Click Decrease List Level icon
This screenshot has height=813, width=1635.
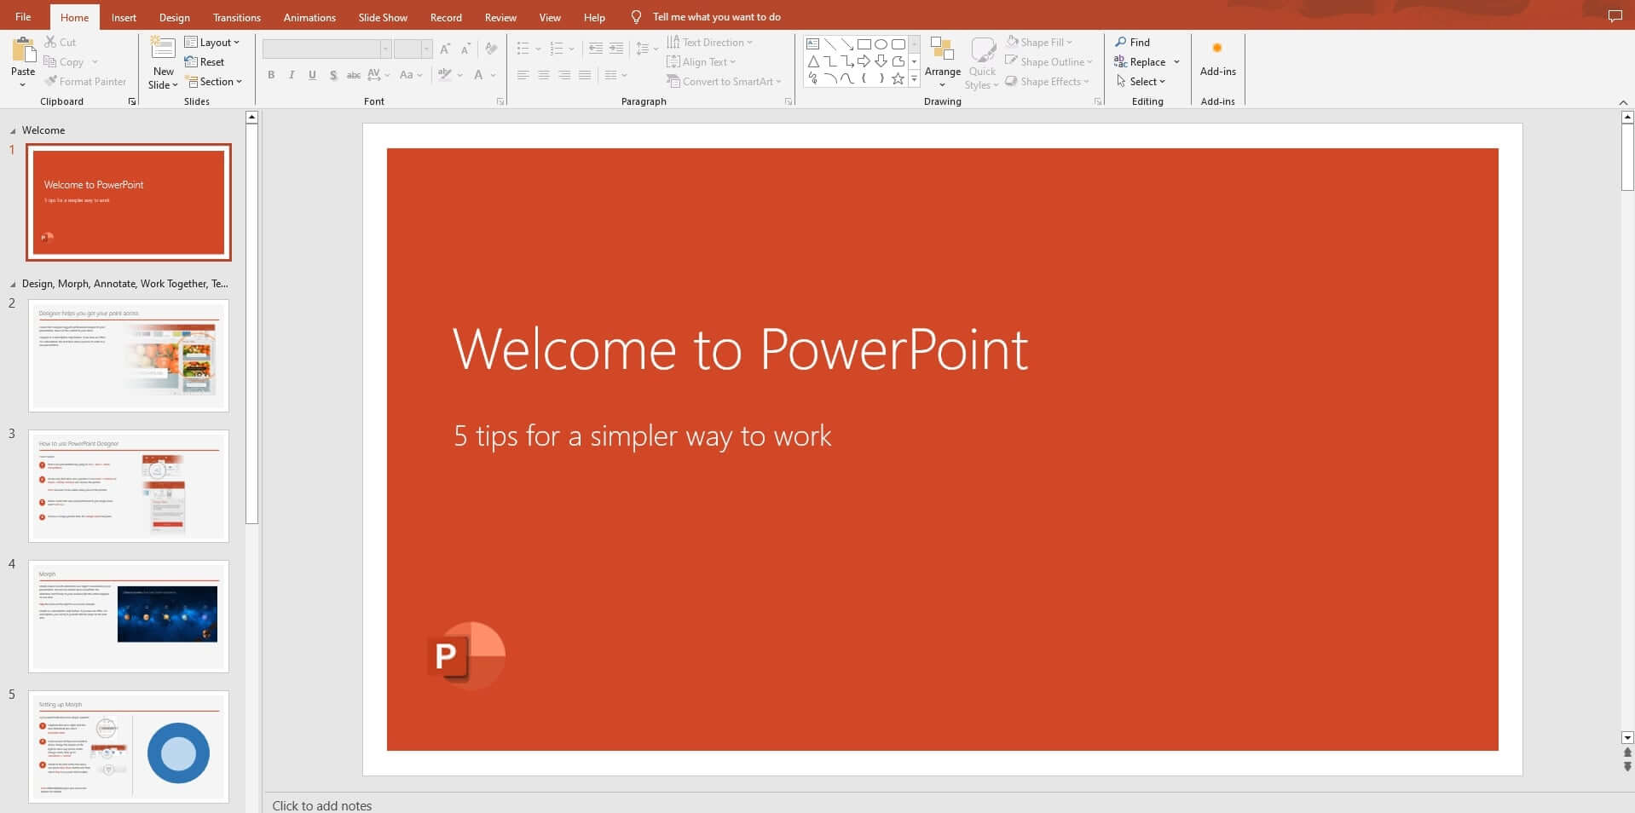click(x=595, y=49)
